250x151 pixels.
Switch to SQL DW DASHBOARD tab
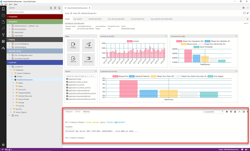tap(116, 19)
